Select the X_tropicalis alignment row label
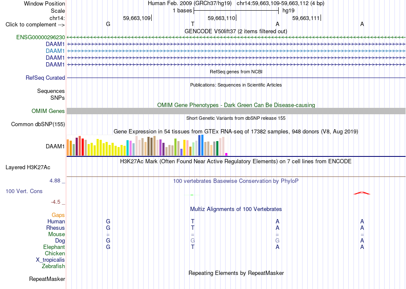This screenshot has height=289, width=406. tap(50, 260)
